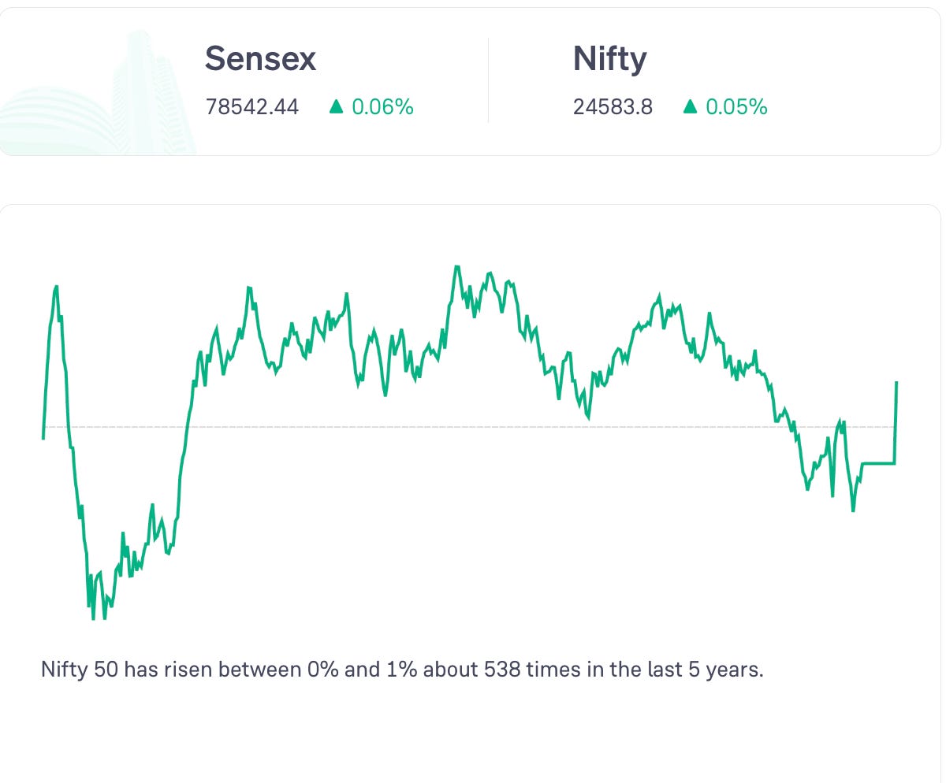946x783 pixels.
Task: Click the starting point of the green line
Action: (43, 437)
